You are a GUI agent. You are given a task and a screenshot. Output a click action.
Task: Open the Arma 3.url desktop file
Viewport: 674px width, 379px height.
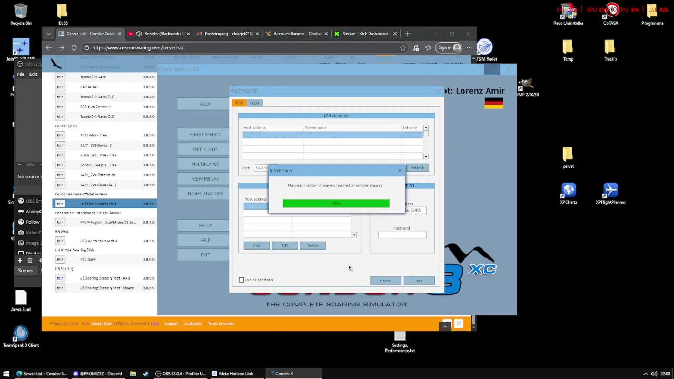[21, 301]
